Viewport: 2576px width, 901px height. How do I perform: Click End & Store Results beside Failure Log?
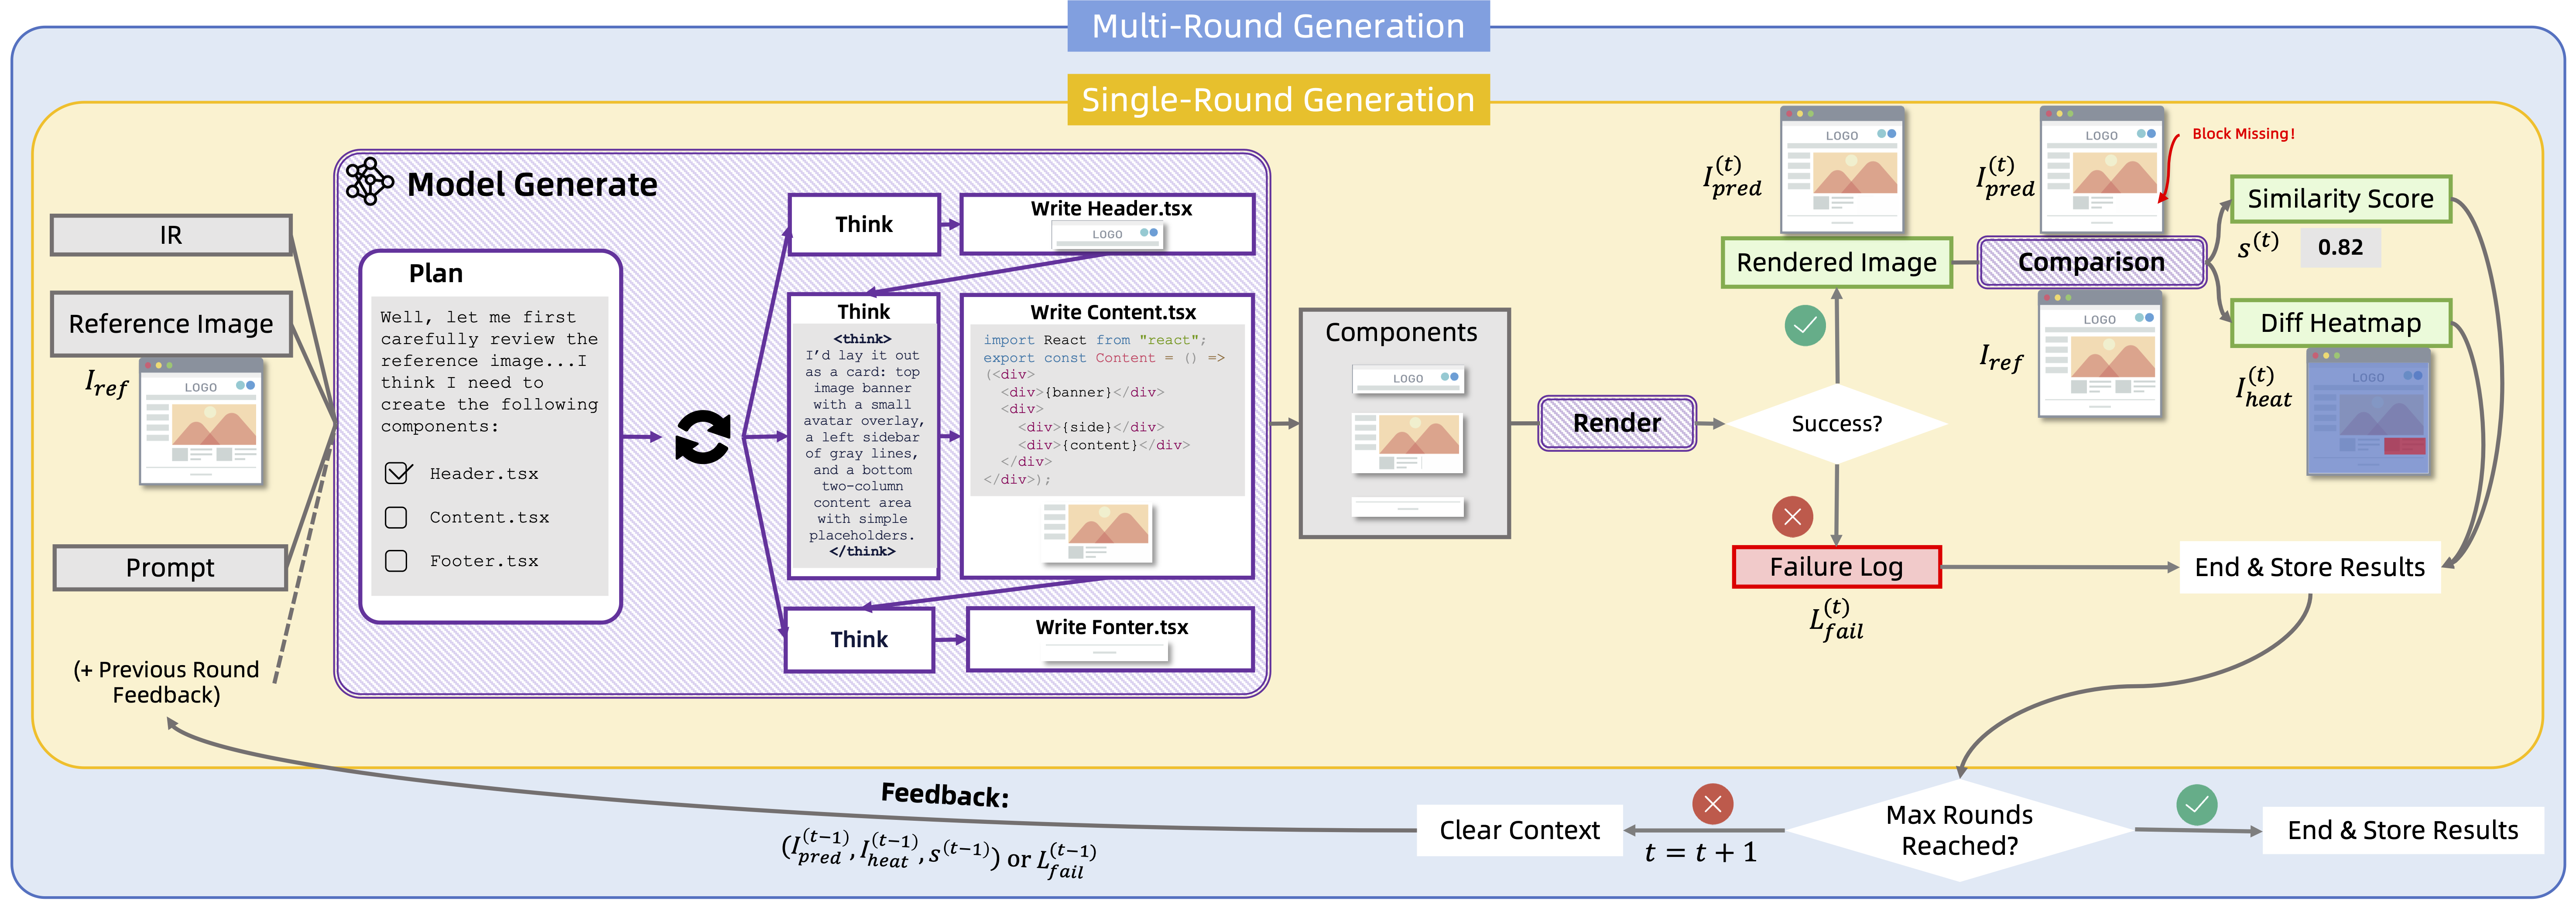click(2309, 567)
